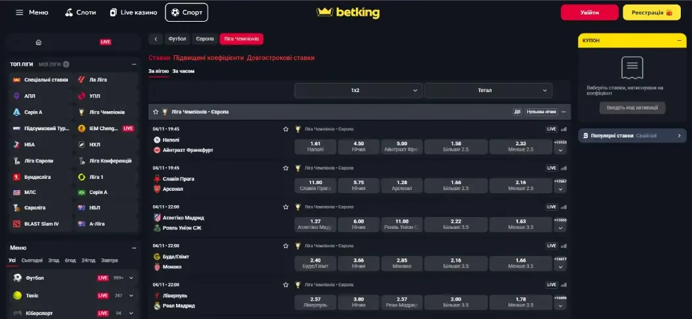Open the АПЛ league icon
Screen dimensions: 692x319
click(17, 96)
